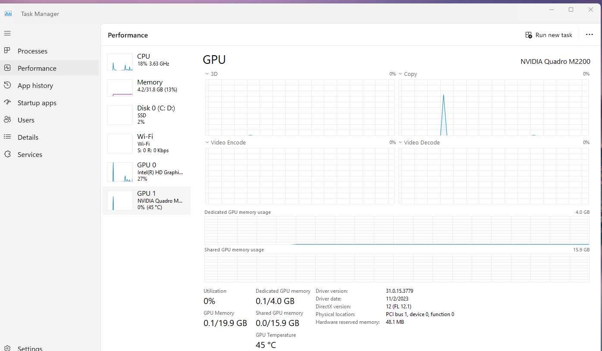Select the Performance page
The width and height of the screenshot is (602, 351).
50,68
